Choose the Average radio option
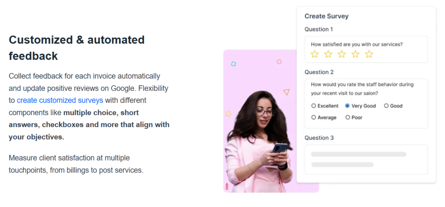445x207 pixels. [314, 117]
